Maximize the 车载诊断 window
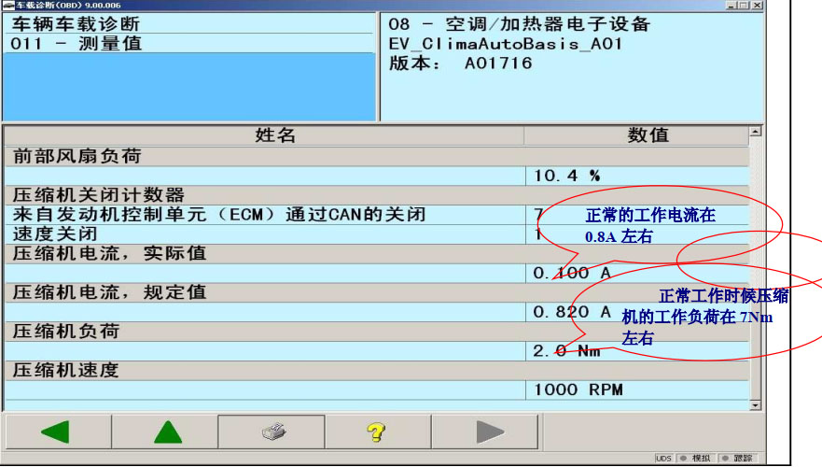This screenshot has width=822, height=467. (x=744, y=6)
